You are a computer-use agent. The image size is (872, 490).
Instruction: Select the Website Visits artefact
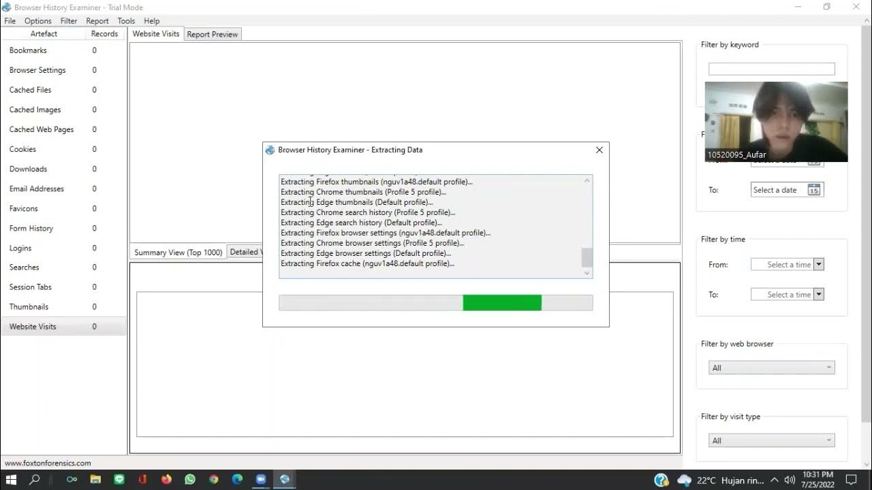tap(63, 327)
